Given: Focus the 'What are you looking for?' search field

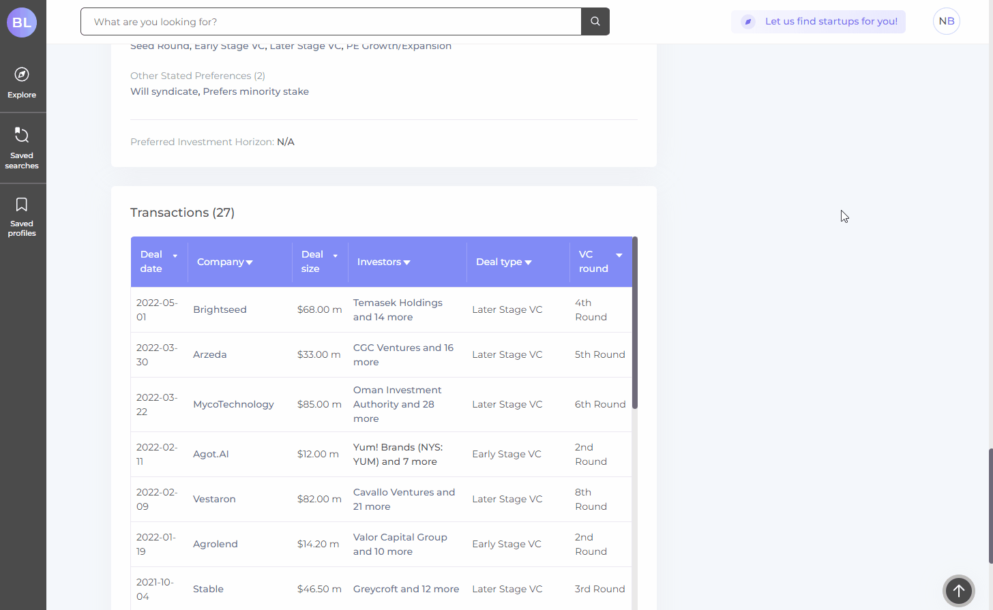Looking at the screenshot, I should tap(331, 22).
